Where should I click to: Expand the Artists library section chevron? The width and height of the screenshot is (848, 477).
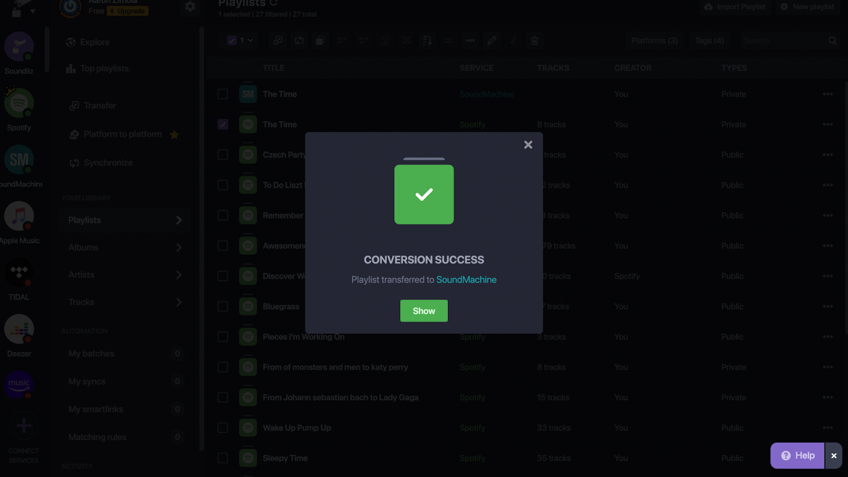click(x=179, y=275)
